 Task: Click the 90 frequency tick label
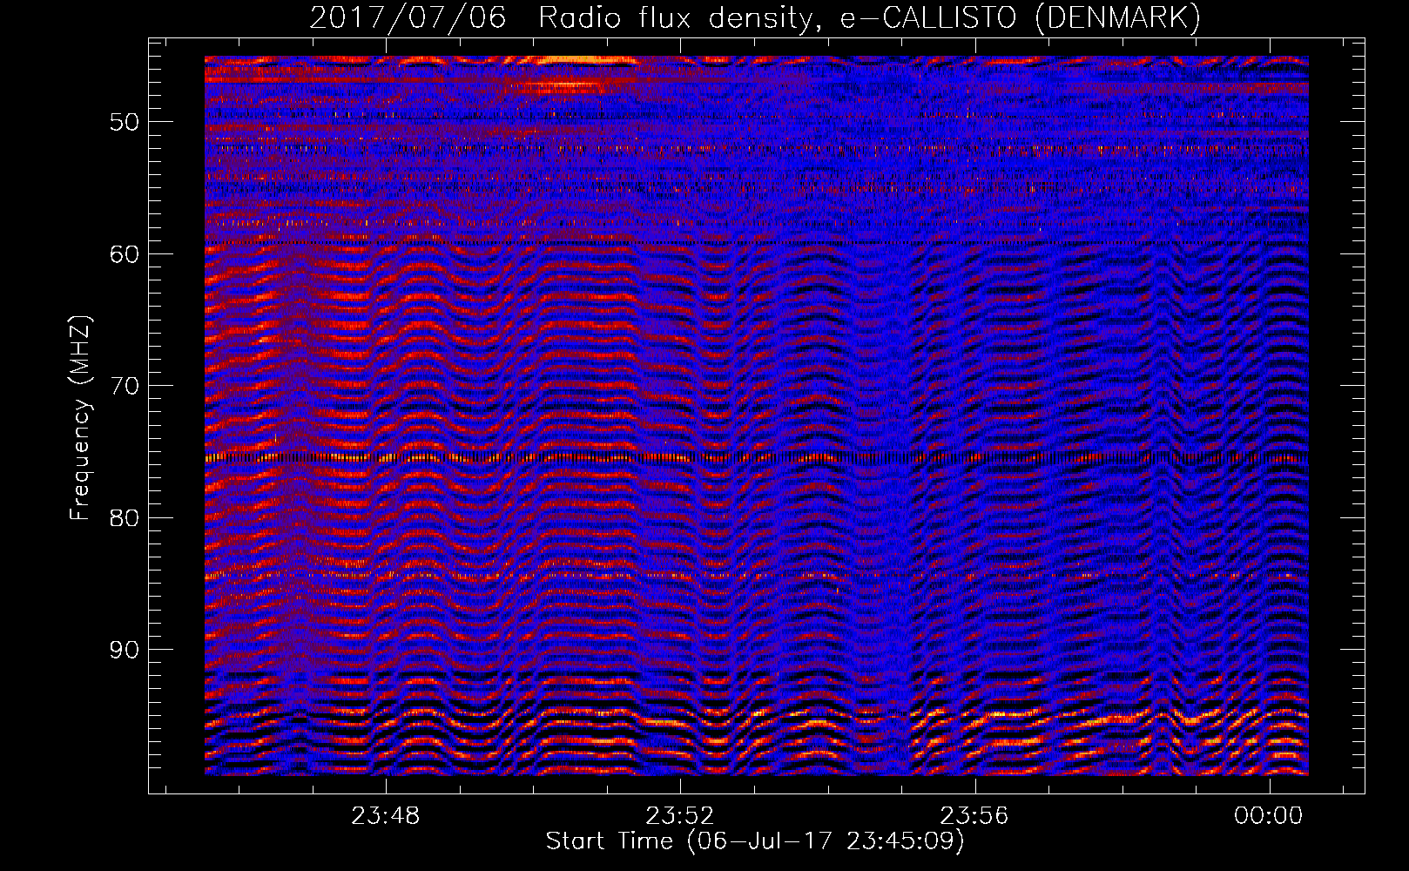coord(125,651)
